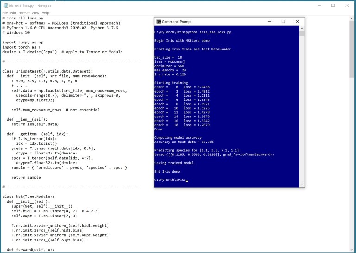This screenshot has height=253, width=356.
Task: Maximize the Command Prompt window
Action: pos(283,22)
